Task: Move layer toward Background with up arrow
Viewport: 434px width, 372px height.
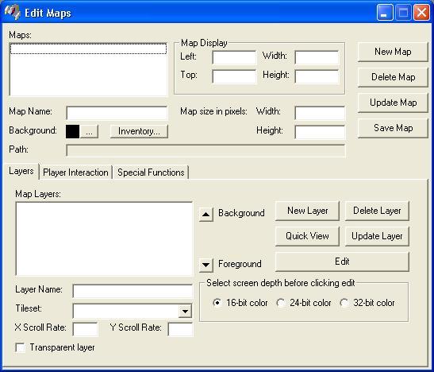Action: coord(206,215)
